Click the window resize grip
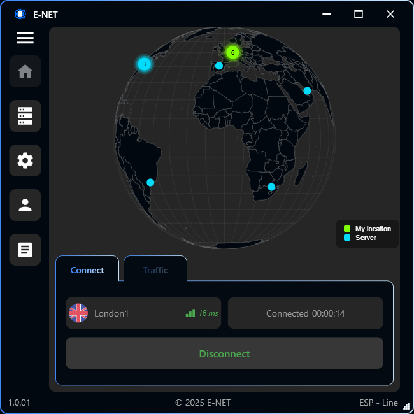 tap(406, 408)
